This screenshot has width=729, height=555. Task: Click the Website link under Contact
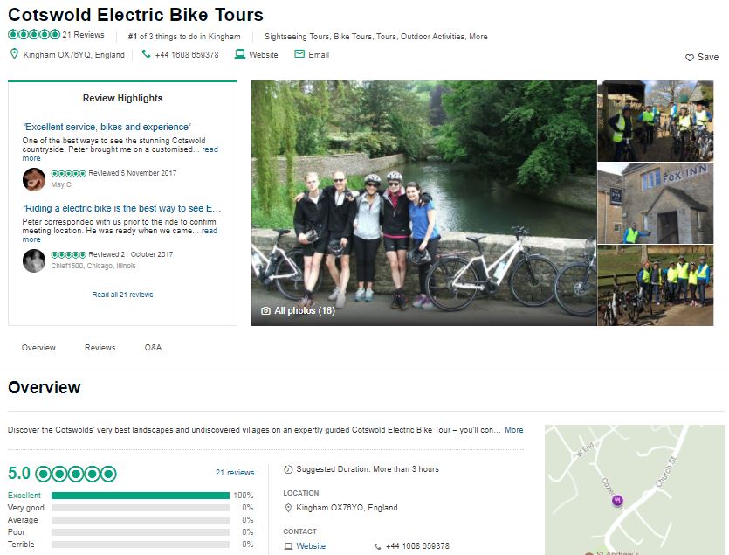click(311, 546)
